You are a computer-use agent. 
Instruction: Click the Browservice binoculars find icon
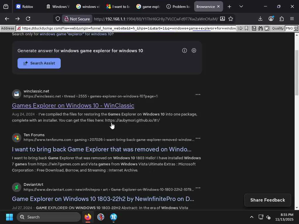tap(260, 28)
